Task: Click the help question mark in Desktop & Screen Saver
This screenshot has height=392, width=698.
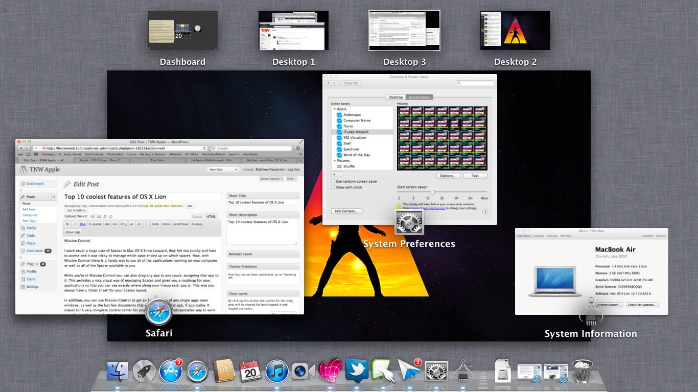Action: click(485, 211)
